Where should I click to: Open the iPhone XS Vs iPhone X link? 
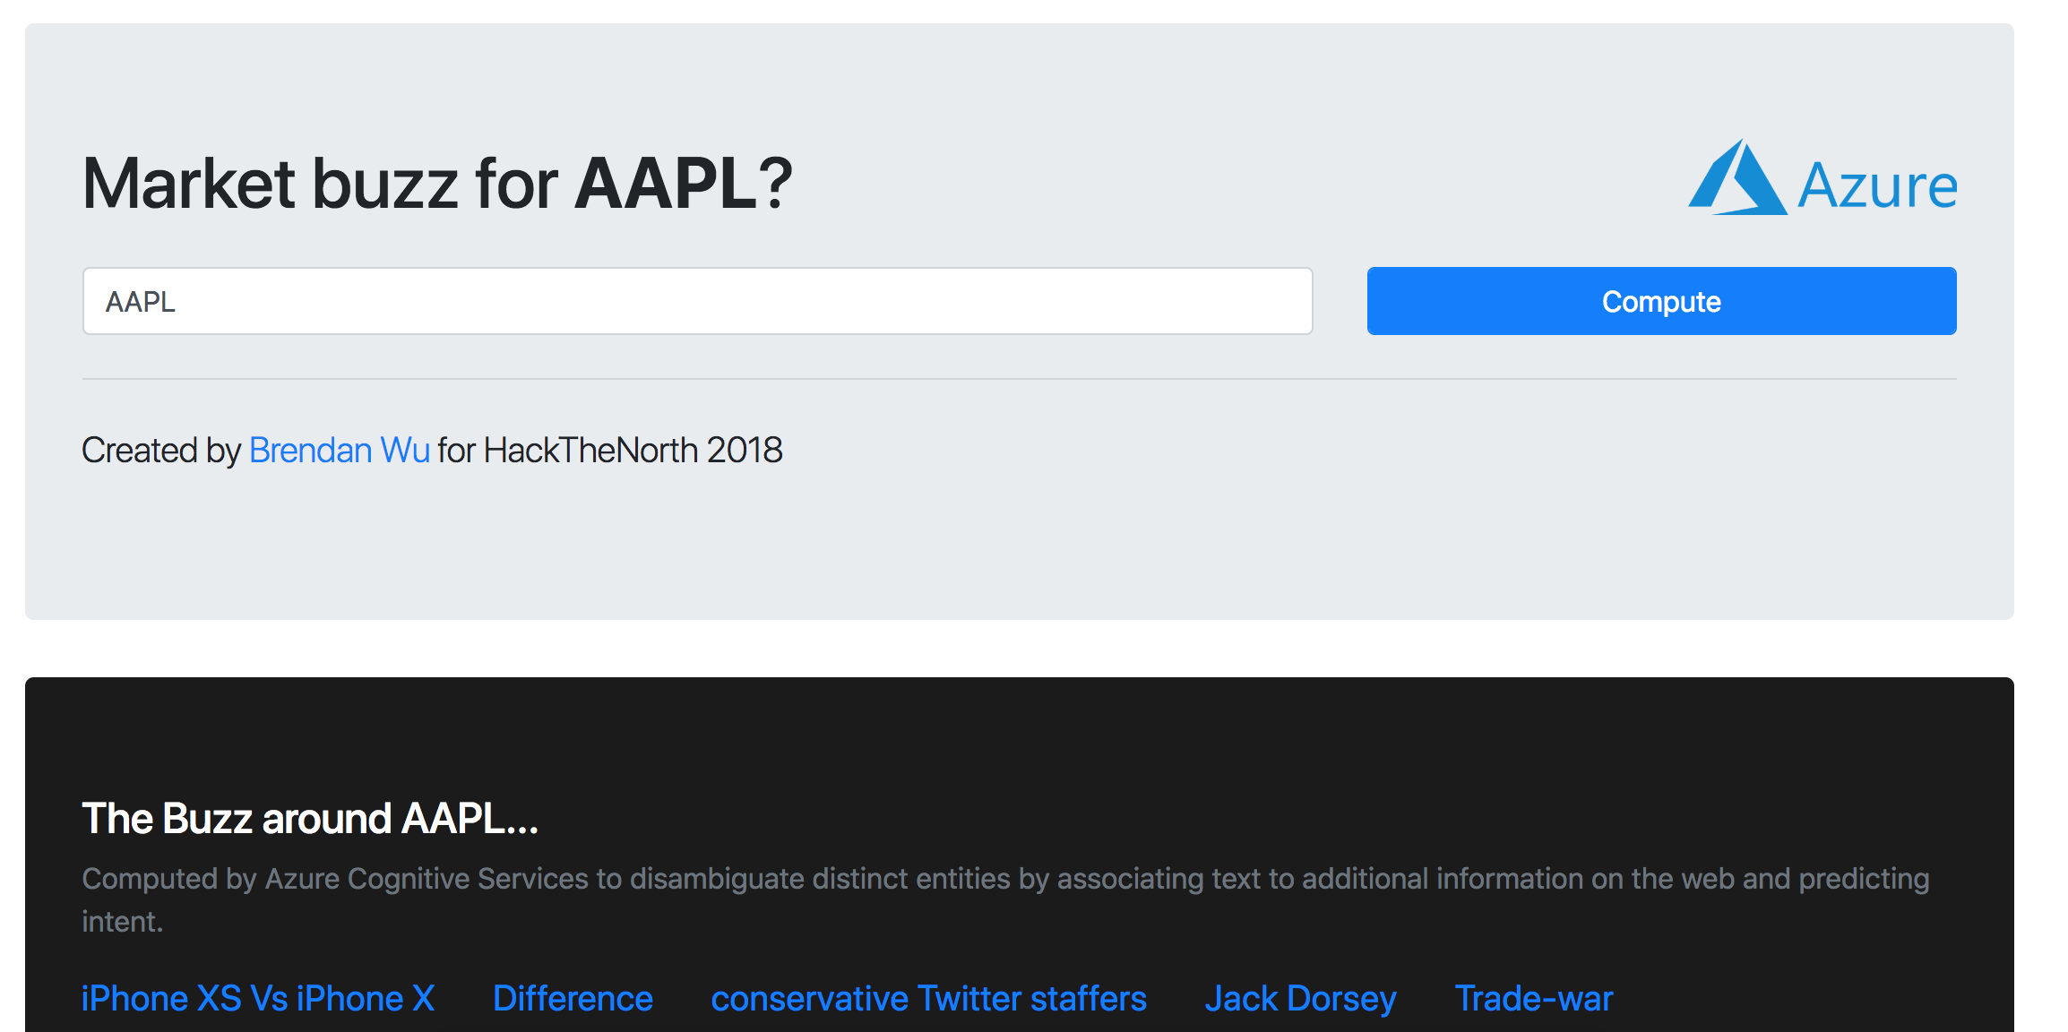258,998
